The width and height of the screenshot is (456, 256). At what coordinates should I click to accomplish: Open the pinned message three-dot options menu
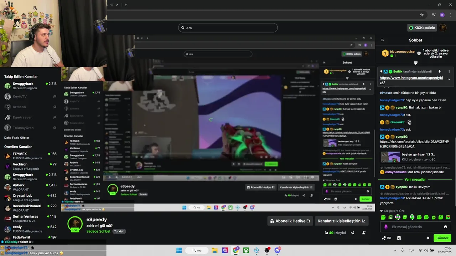[x=449, y=71]
